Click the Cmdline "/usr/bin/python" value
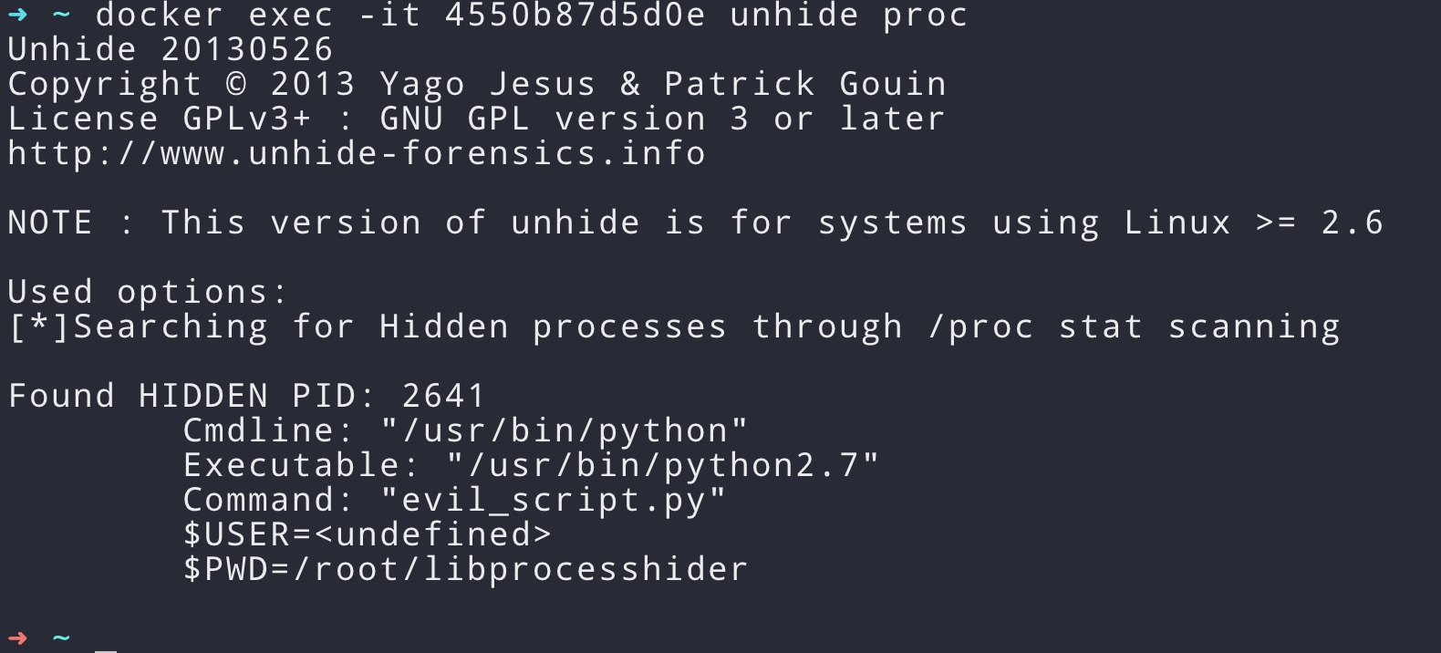This screenshot has width=1441, height=653. [x=565, y=431]
